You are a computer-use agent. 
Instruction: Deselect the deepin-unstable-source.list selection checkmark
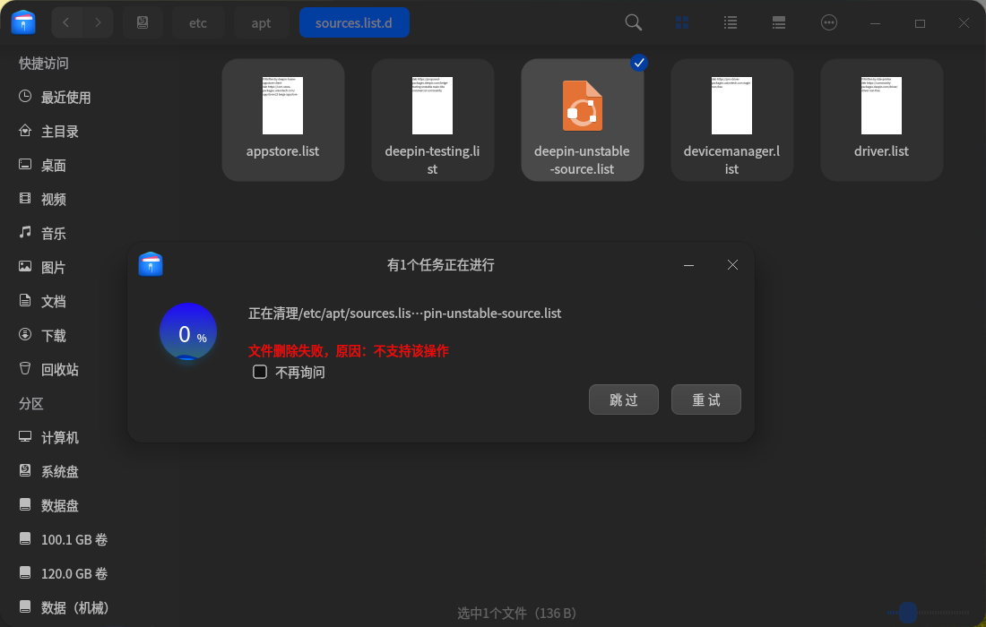point(639,63)
